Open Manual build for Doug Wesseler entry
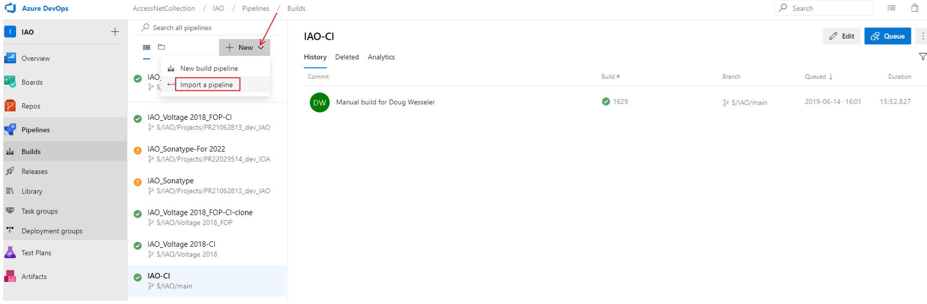Image resolution: width=927 pixels, height=304 pixels. [385, 102]
